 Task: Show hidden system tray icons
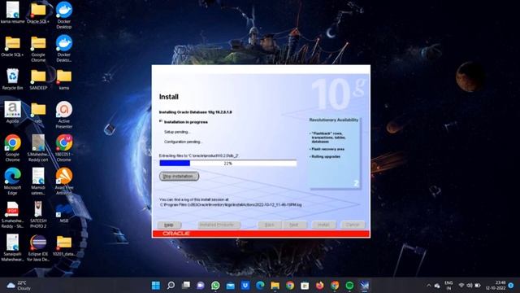point(429,286)
